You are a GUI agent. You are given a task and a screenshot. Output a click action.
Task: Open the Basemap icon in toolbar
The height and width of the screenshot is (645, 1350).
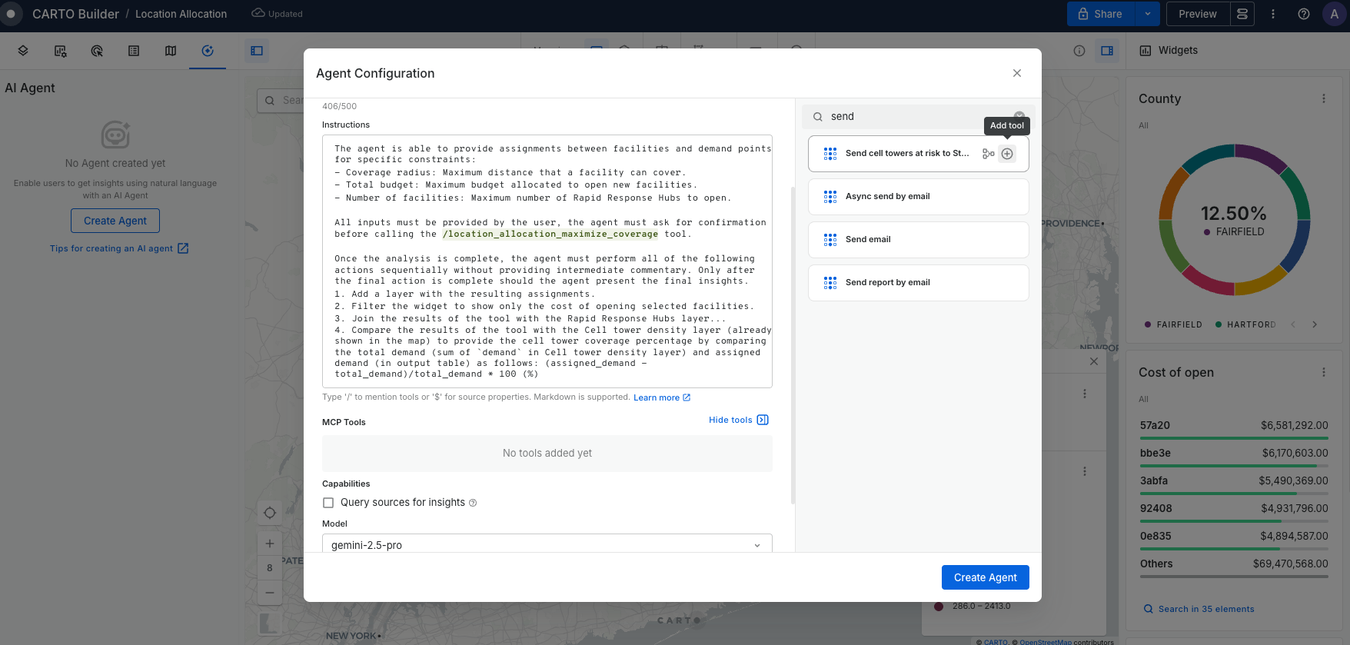[x=171, y=51]
